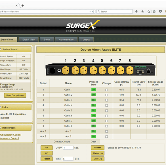Open the Favorites link
The image size is (166, 166).
5,118
